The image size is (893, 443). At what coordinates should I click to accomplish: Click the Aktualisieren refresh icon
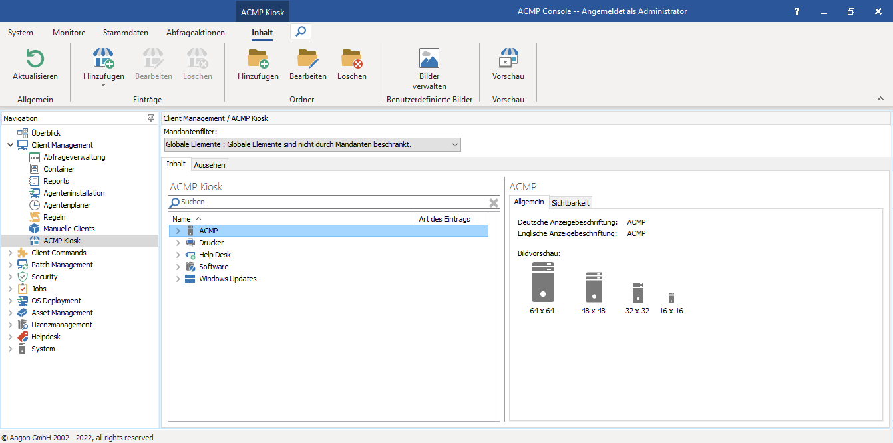pyautogui.click(x=35, y=58)
